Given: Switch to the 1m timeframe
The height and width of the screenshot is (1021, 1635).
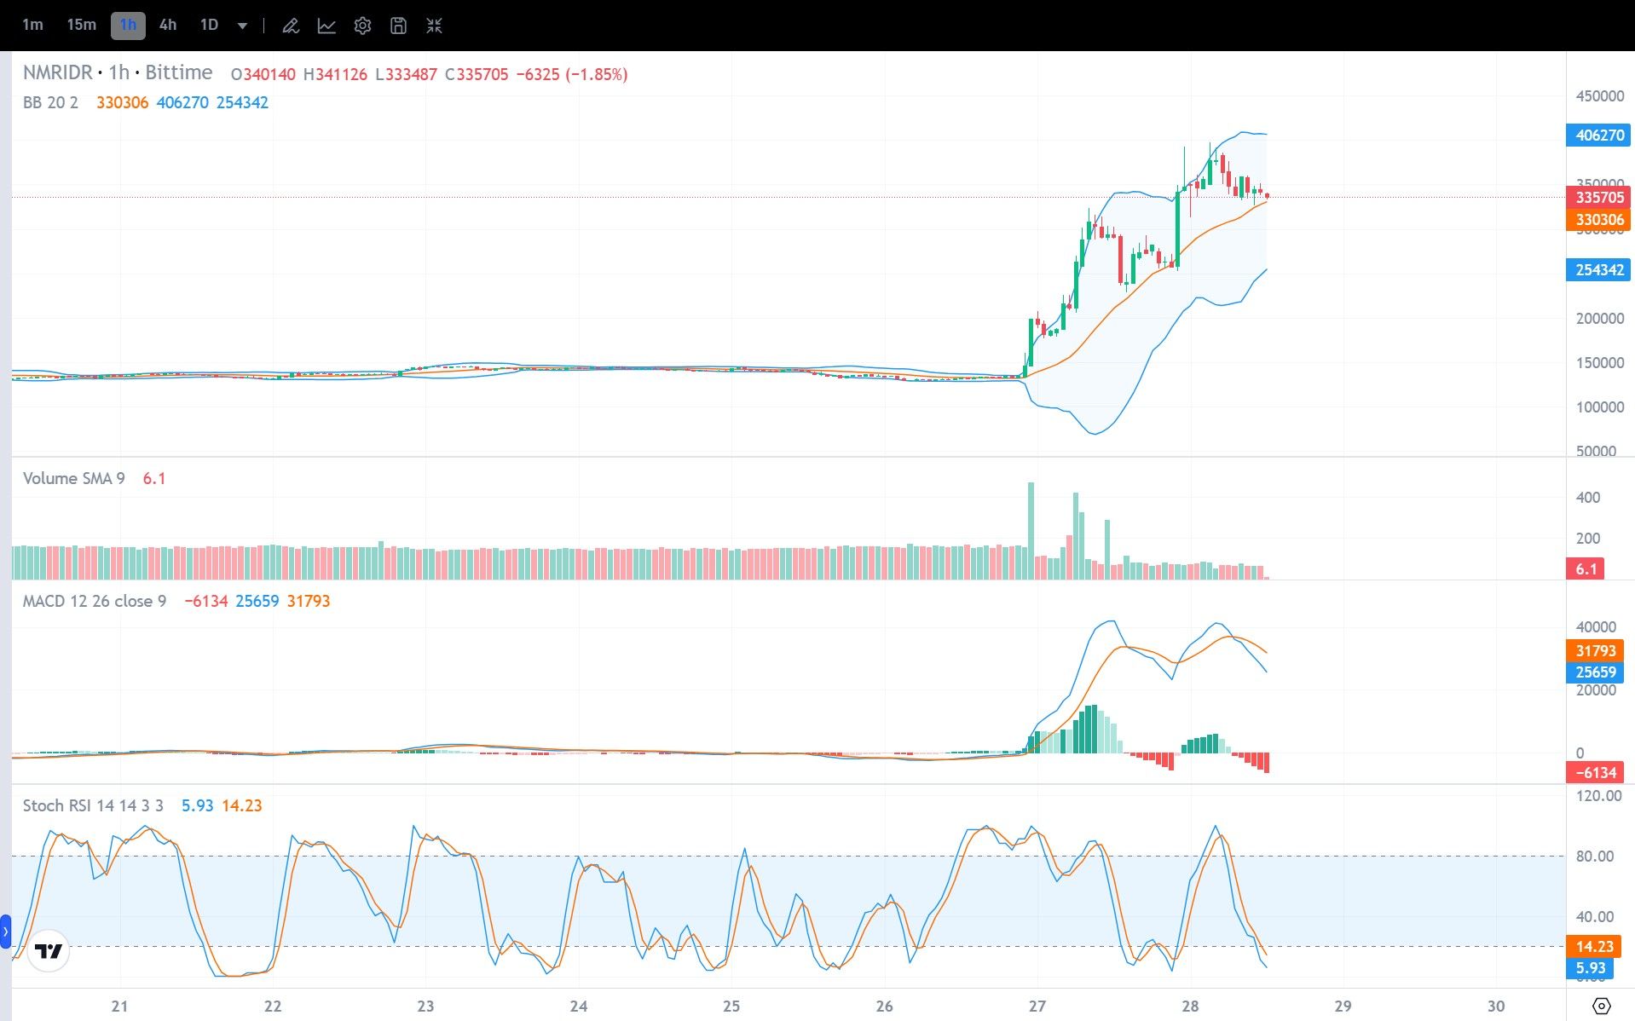Looking at the screenshot, I should pos(32,26).
